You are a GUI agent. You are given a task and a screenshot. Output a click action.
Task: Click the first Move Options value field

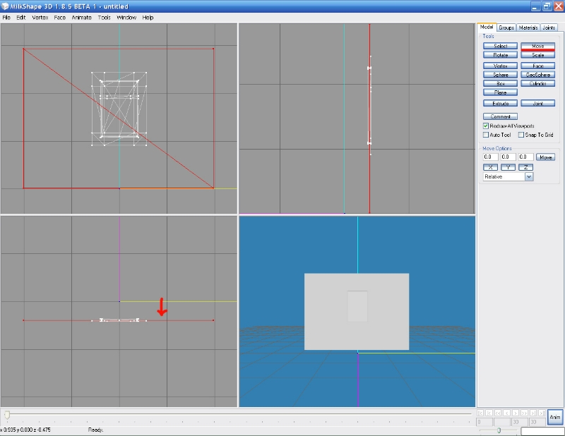tap(490, 157)
